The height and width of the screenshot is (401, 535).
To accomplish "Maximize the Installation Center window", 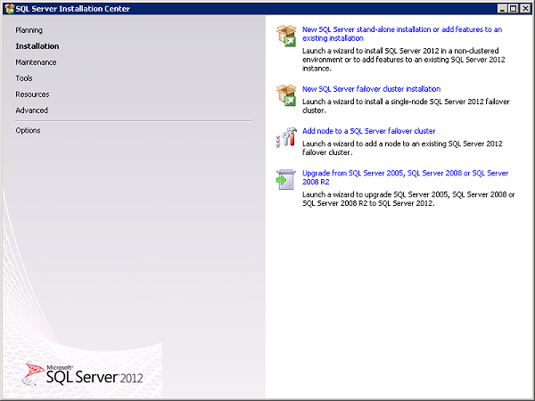I will 514,9.
